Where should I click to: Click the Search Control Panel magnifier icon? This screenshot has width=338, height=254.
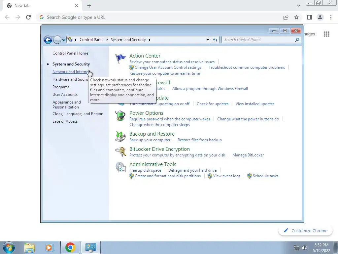click(297, 40)
